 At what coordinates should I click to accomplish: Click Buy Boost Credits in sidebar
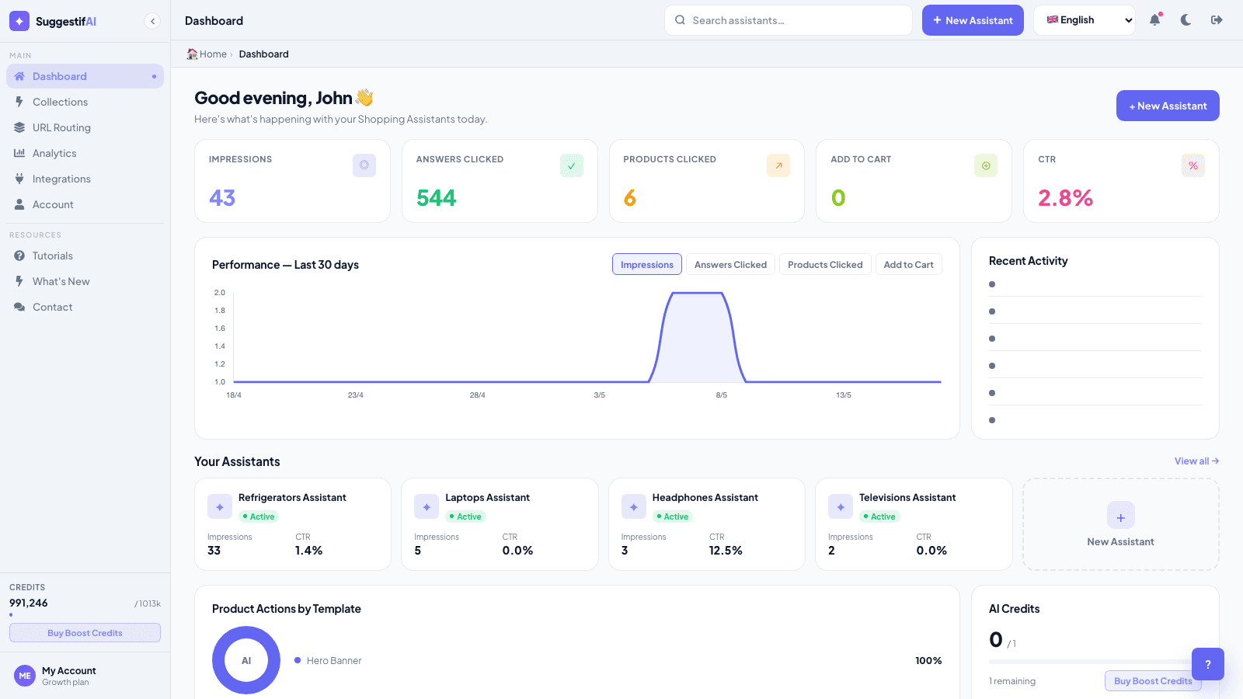85,632
